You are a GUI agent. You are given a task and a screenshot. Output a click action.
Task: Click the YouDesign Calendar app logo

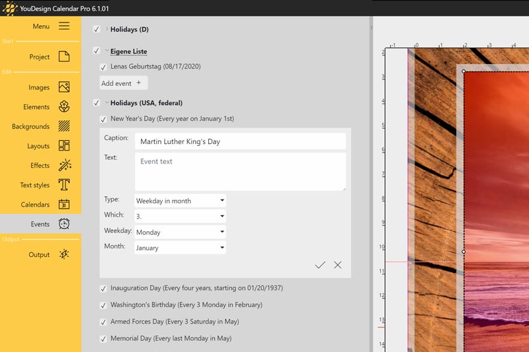tap(9, 8)
